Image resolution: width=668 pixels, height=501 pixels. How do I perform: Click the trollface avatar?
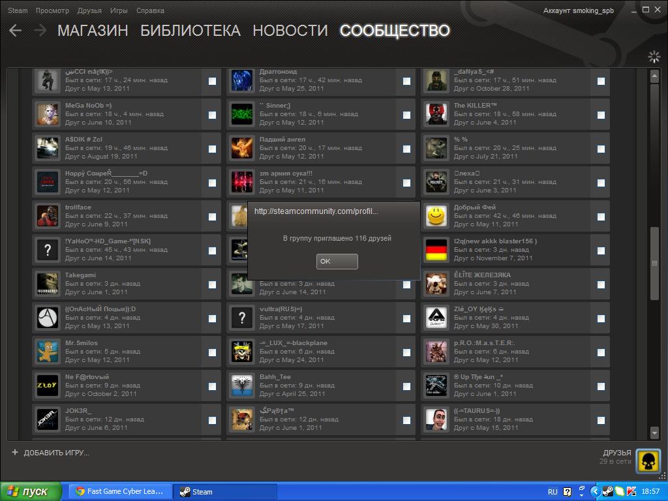point(47,216)
